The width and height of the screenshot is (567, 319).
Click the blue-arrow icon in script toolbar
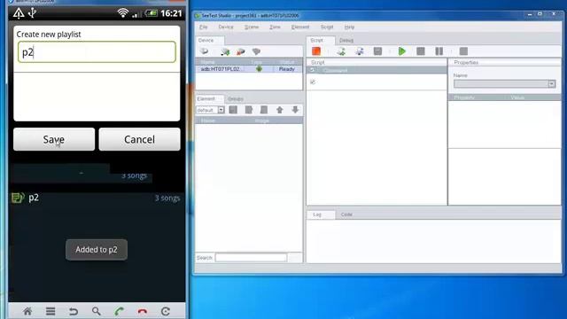coord(360,51)
